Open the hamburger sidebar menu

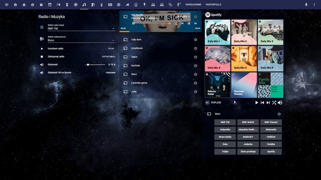pos(7,4)
